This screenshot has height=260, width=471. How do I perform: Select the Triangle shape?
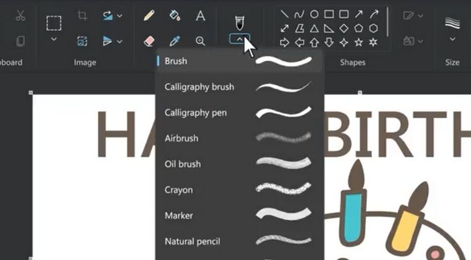[314, 29]
